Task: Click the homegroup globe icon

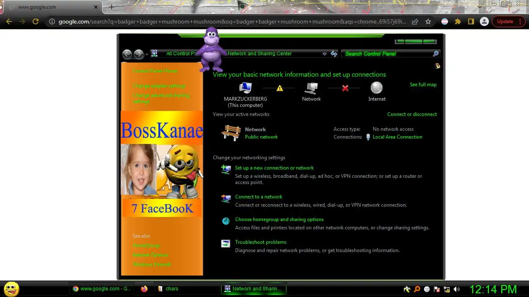Action: coord(226,221)
